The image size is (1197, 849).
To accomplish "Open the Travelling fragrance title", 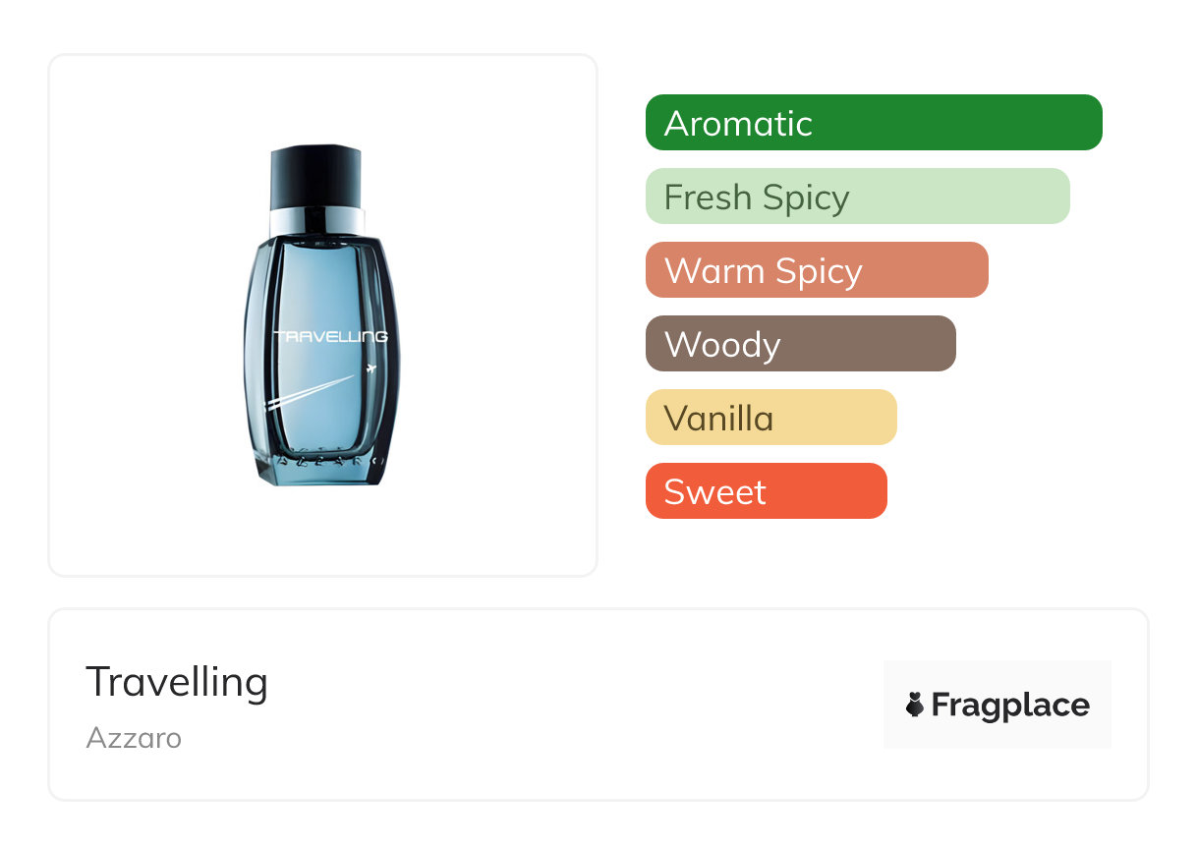I will click(177, 682).
